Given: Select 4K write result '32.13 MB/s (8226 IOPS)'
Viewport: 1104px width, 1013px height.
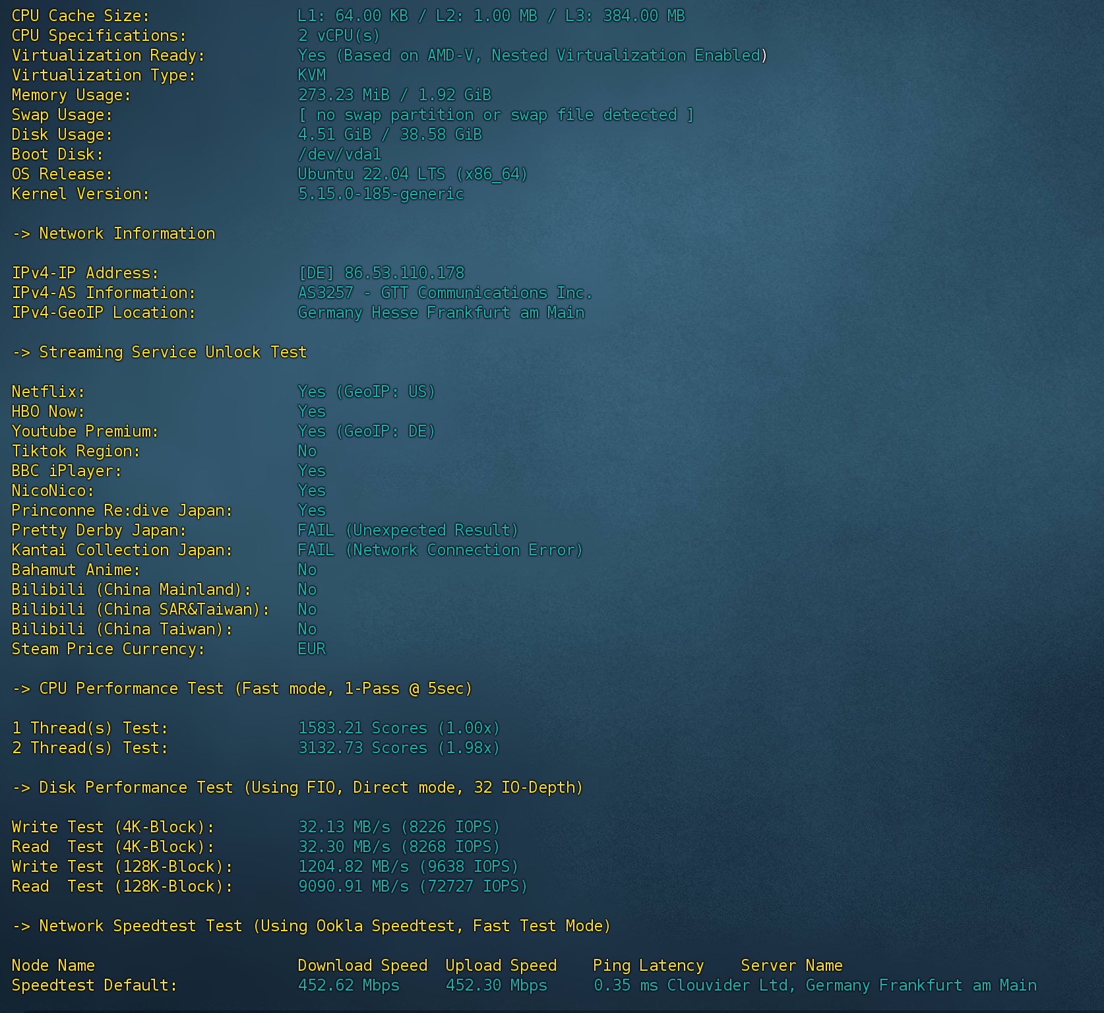Looking at the screenshot, I should [x=399, y=826].
